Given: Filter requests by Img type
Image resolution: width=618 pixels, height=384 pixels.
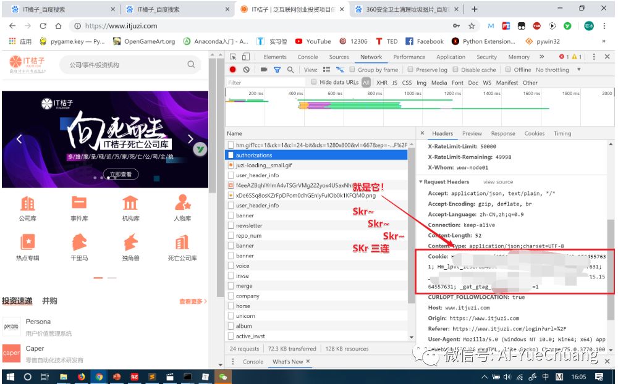Looking at the screenshot, I should [421, 83].
